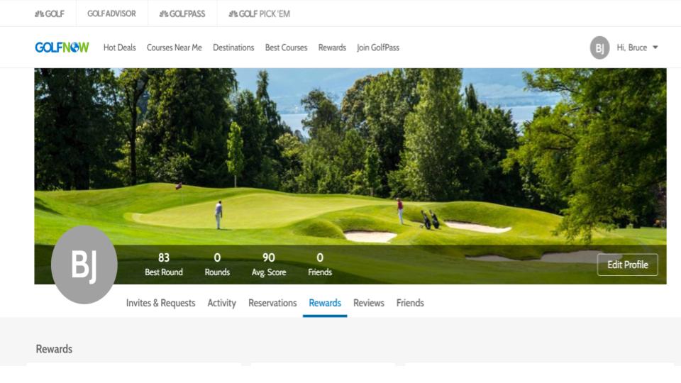This screenshot has width=681, height=383.
Task: Open the Reservations tab
Action: [x=272, y=303]
